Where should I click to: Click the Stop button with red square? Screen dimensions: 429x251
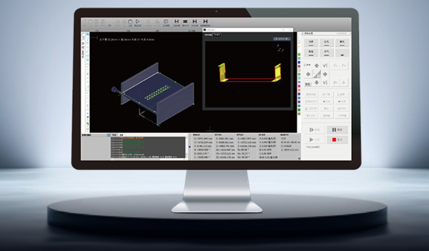tap(337, 140)
